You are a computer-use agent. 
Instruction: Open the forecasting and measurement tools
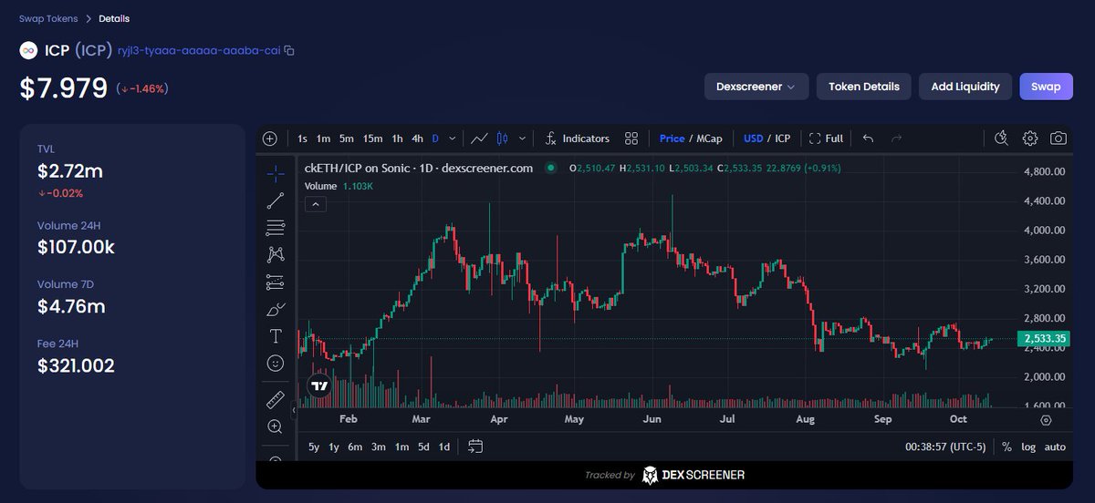click(275, 282)
